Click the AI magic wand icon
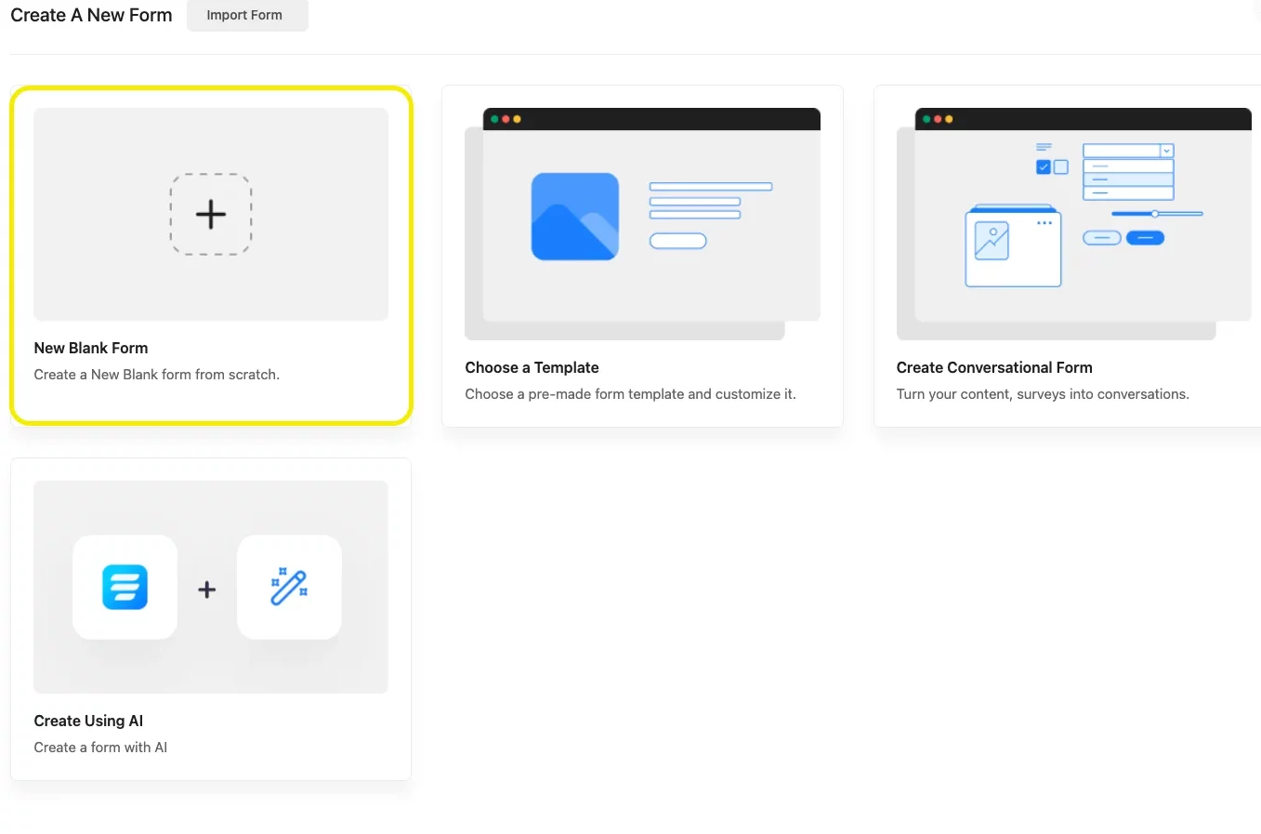The width and height of the screenshot is (1261, 834). click(289, 588)
